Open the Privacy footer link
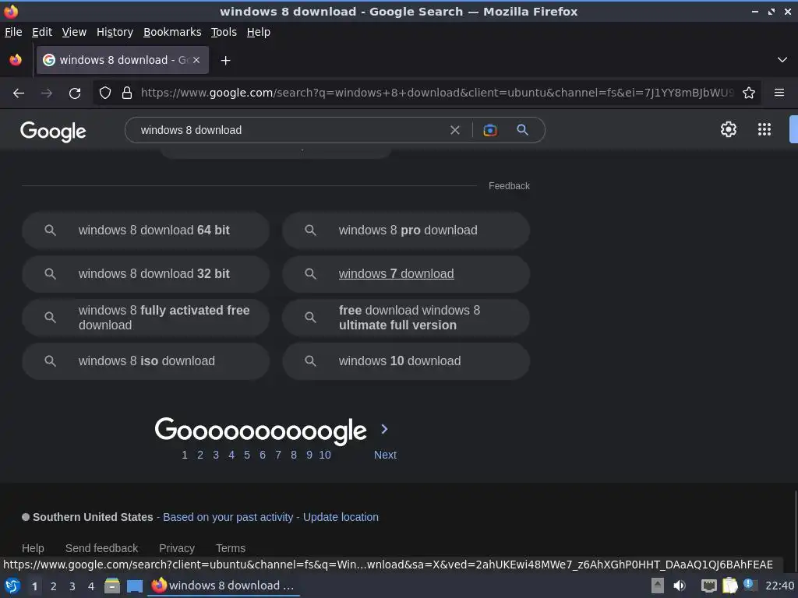Viewport: 798px width, 598px height. (177, 548)
